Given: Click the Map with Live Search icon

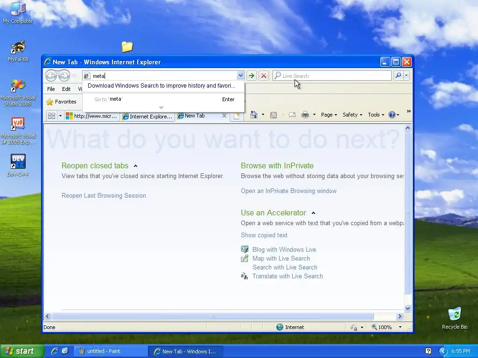Looking at the screenshot, I should click(x=245, y=258).
